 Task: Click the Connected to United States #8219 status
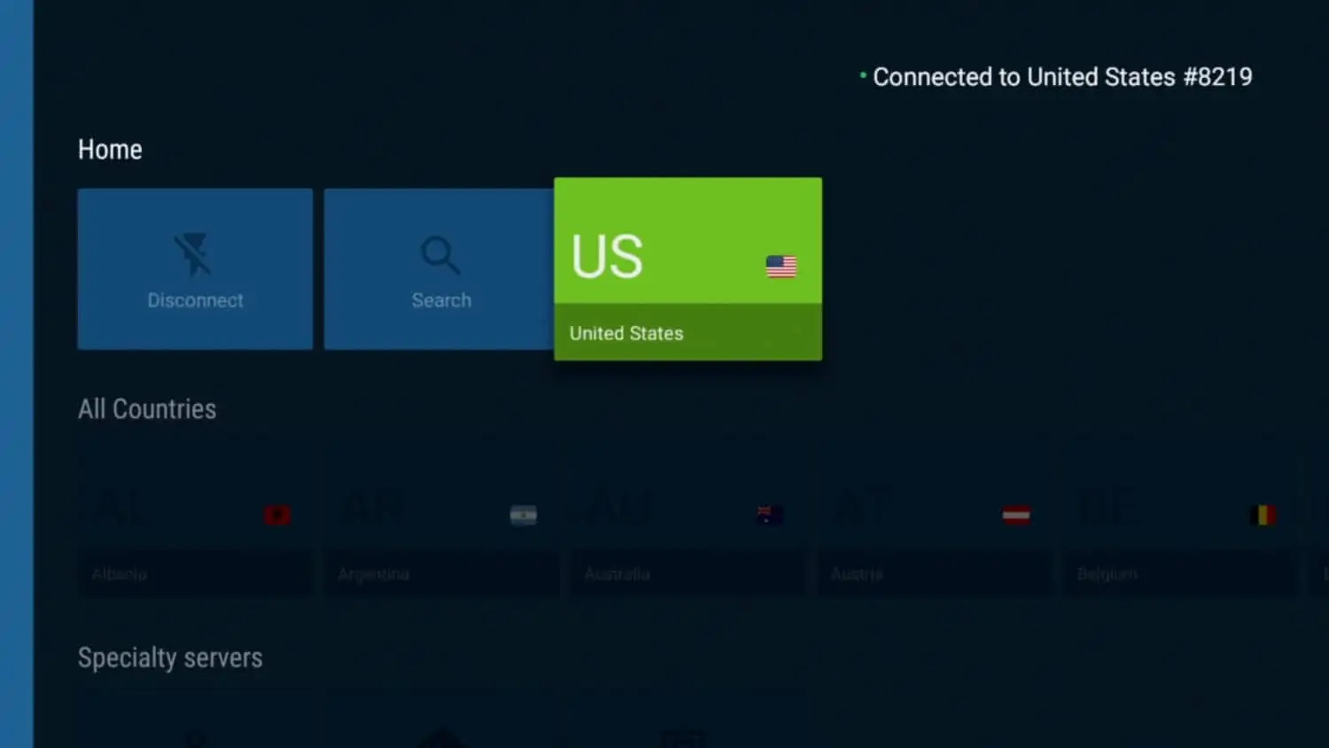(x=1056, y=77)
